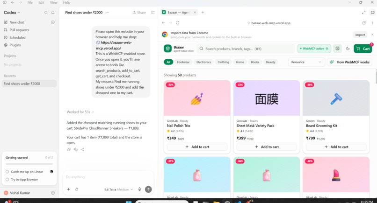Add Beard Grooming Kit to cart

click(x=336, y=147)
